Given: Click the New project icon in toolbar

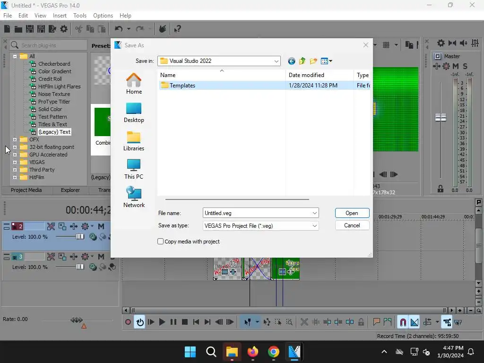Looking at the screenshot, I should pos(7,29).
